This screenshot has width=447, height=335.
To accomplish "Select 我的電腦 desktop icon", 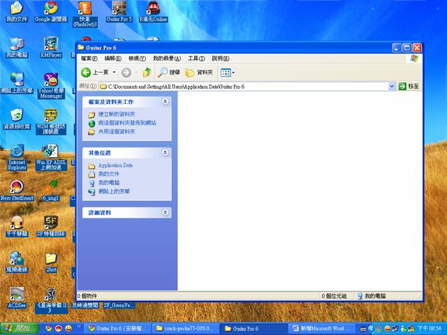I will pyautogui.click(x=17, y=47).
